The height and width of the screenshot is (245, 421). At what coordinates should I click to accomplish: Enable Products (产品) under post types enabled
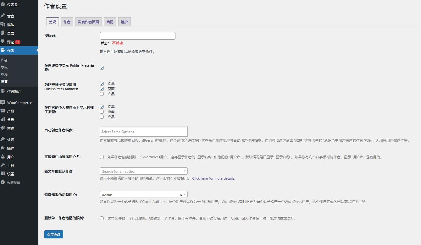[102, 94]
